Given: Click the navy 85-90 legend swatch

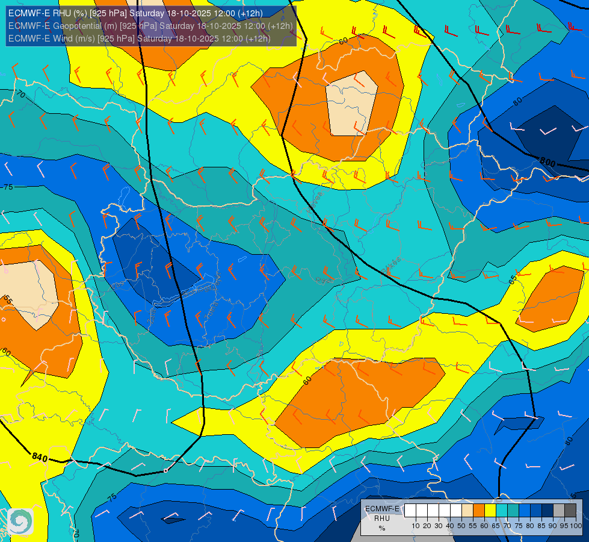Looking at the screenshot, I should point(547,511).
